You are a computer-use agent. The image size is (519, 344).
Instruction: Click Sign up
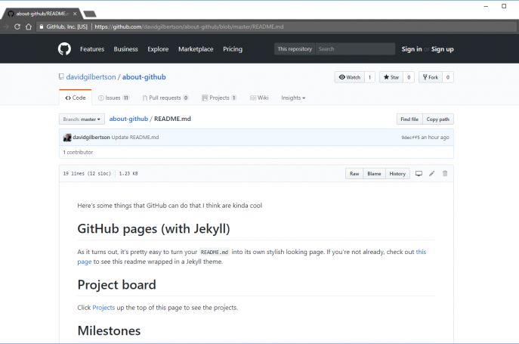pos(443,49)
